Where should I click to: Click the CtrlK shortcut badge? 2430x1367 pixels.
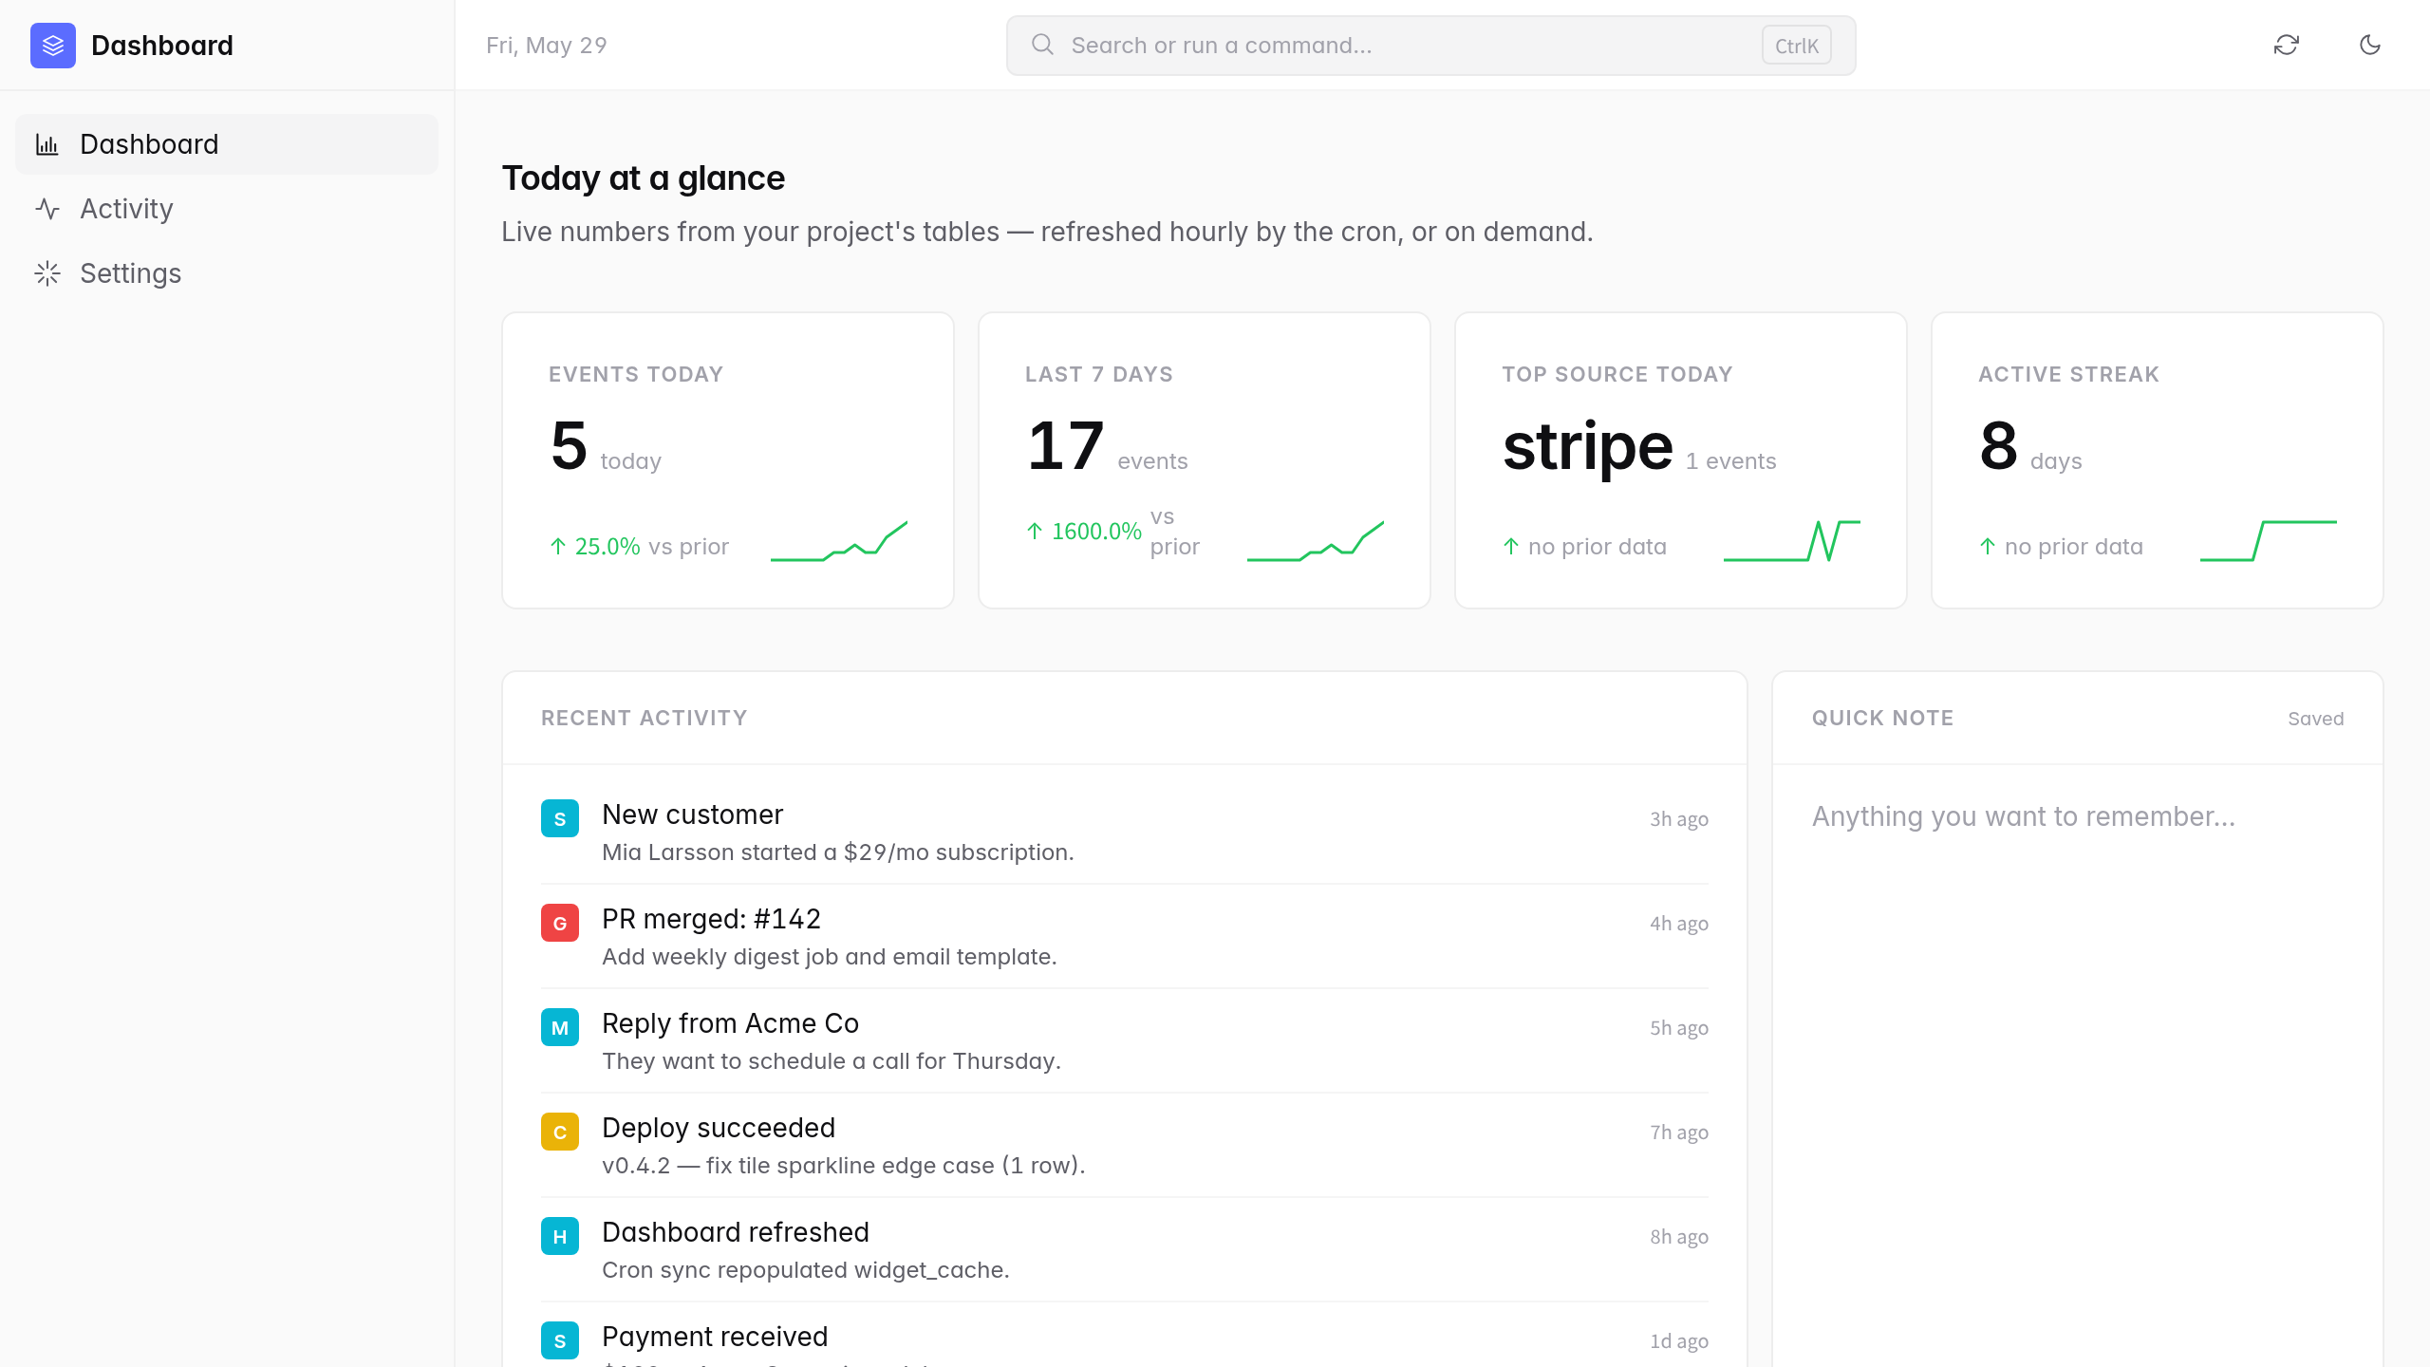click(1796, 46)
